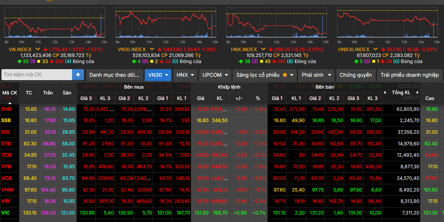The height and width of the screenshot is (222, 444).
Task: Expand the chevron next to HNX-INDEX
Action: [x=263, y=49]
